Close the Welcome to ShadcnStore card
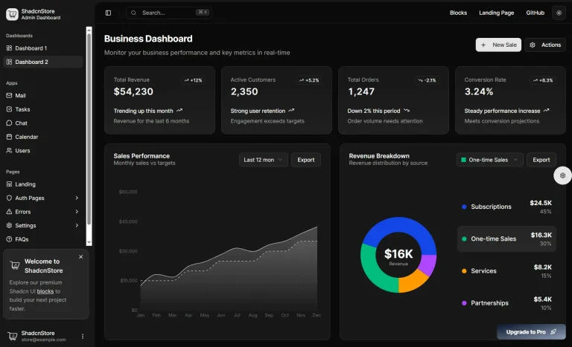 [81, 256]
